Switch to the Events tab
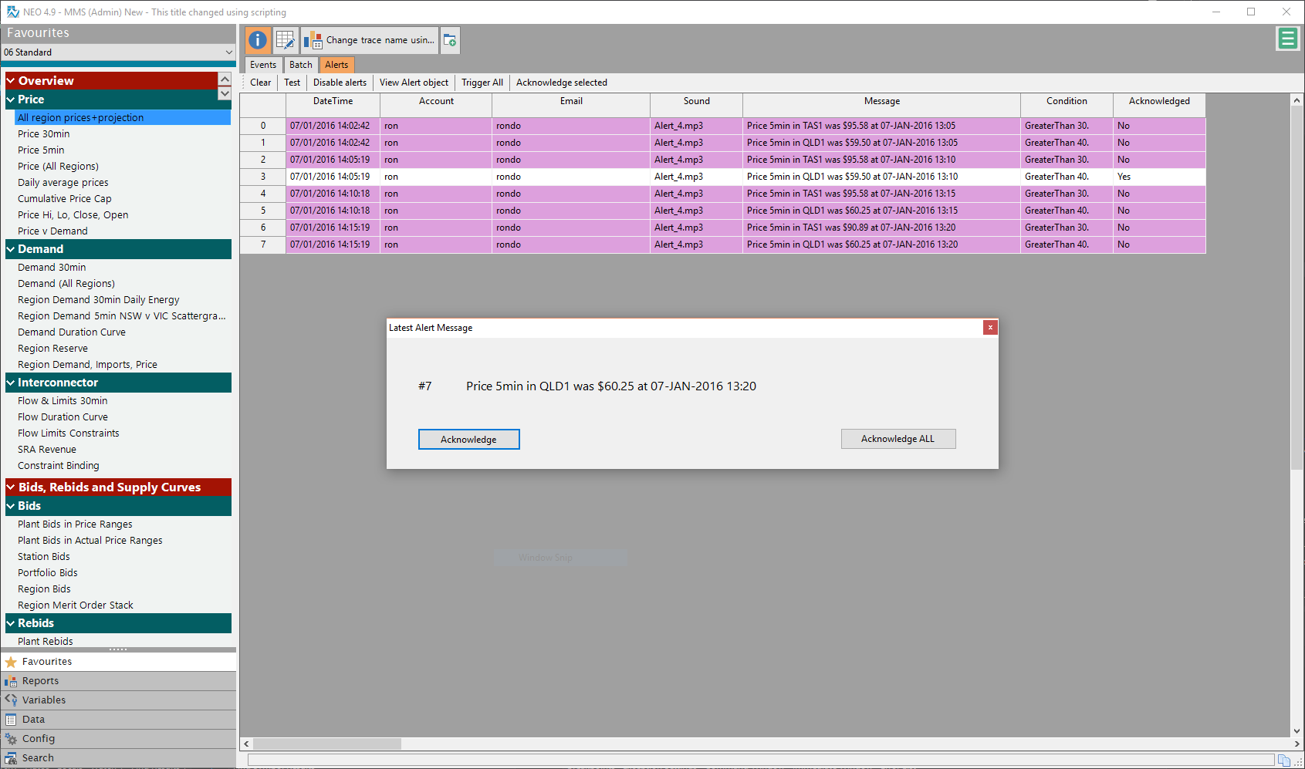Viewport: 1305px width, 769px height. coord(263,65)
